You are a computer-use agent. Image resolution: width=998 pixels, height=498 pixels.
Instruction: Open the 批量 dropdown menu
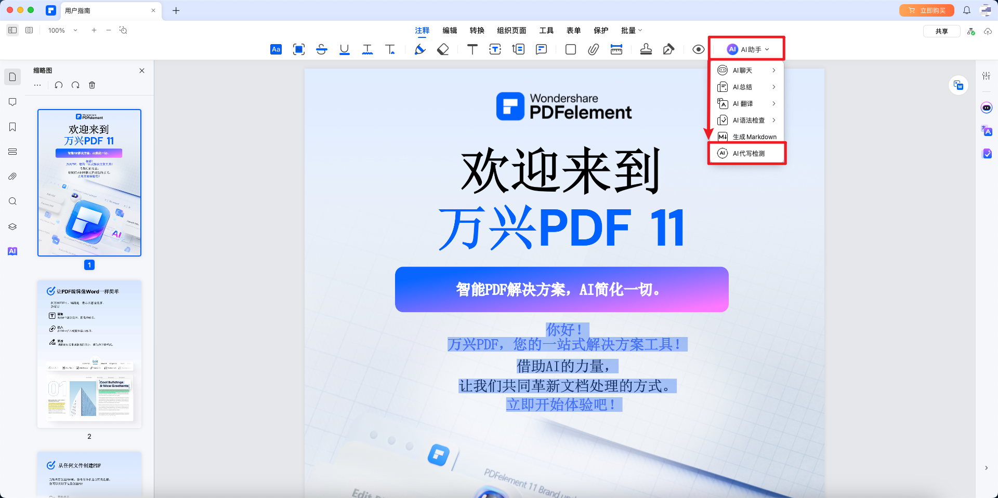631,30
